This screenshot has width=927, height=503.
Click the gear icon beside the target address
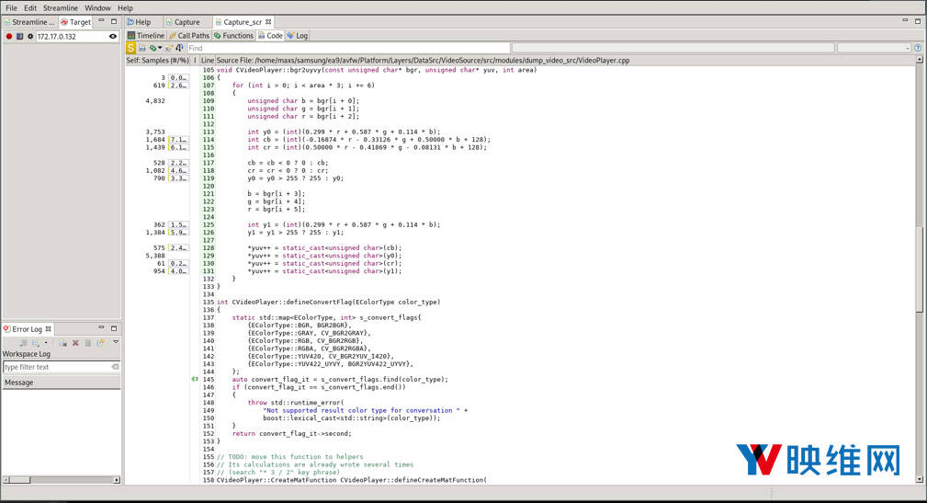(29, 37)
